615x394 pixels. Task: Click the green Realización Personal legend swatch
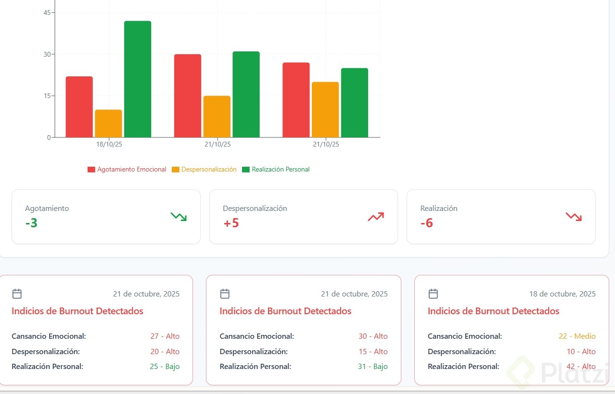click(x=246, y=170)
